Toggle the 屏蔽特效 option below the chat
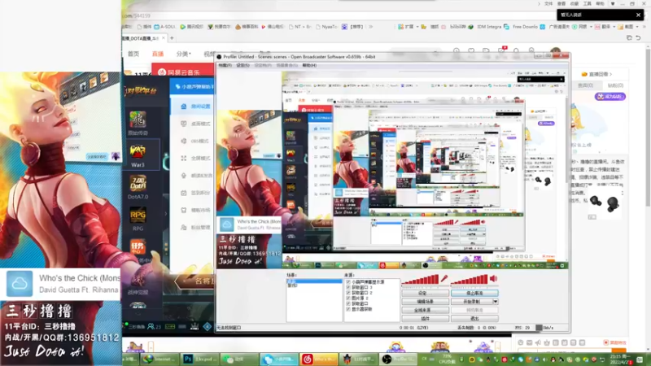 pos(614,342)
